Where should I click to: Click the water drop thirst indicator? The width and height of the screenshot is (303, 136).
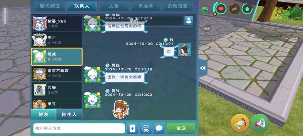247,9
